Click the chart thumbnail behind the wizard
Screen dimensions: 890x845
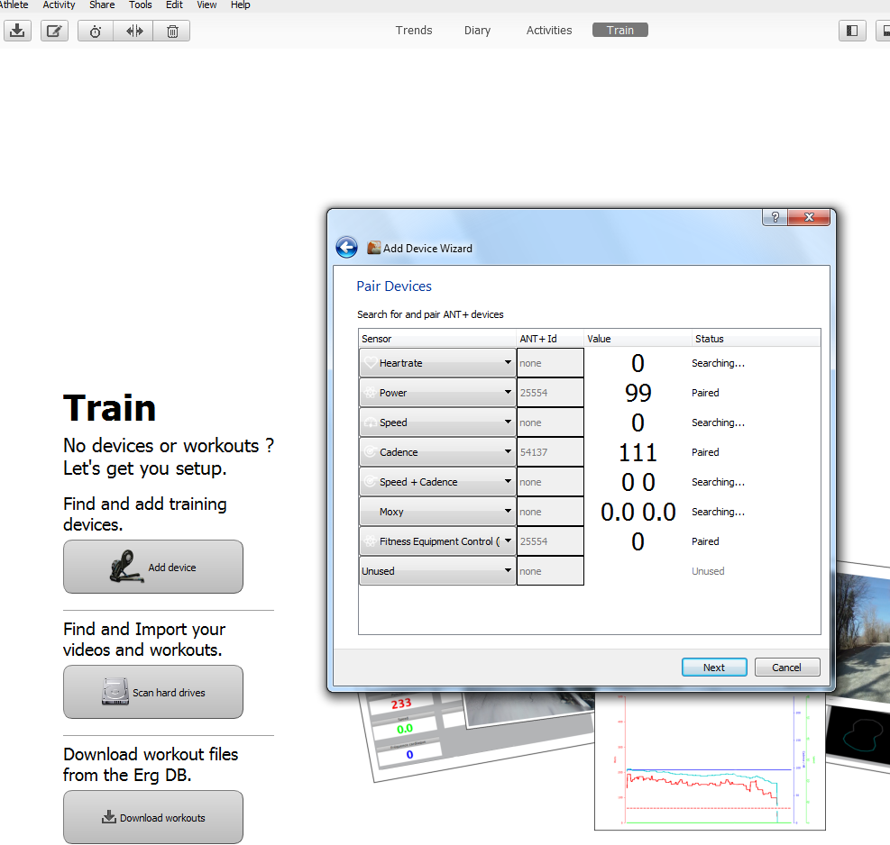point(710,761)
